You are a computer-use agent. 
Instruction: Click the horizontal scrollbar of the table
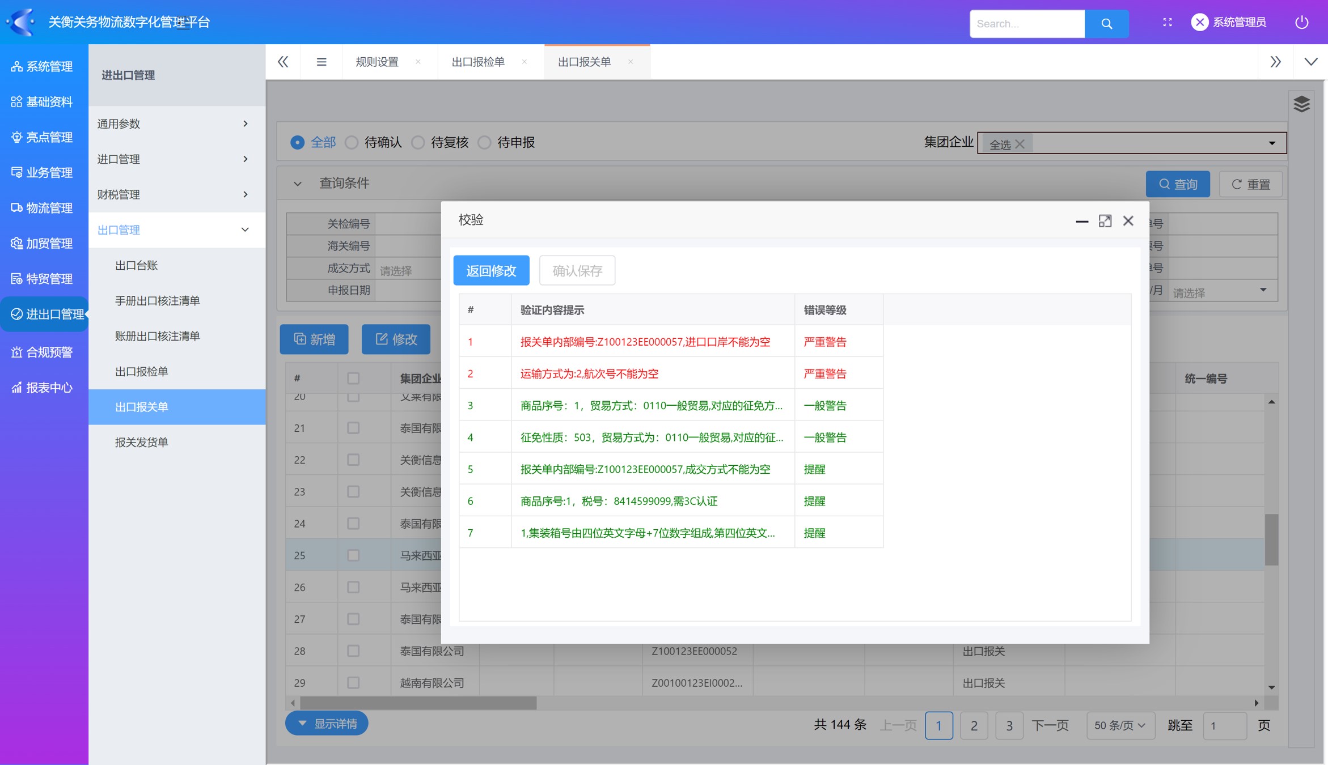pos(418,703)
